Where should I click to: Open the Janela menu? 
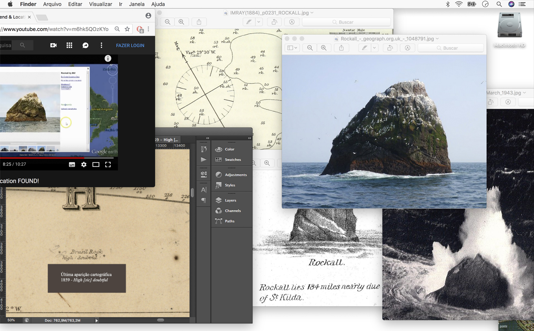click(x=136, y=4)
